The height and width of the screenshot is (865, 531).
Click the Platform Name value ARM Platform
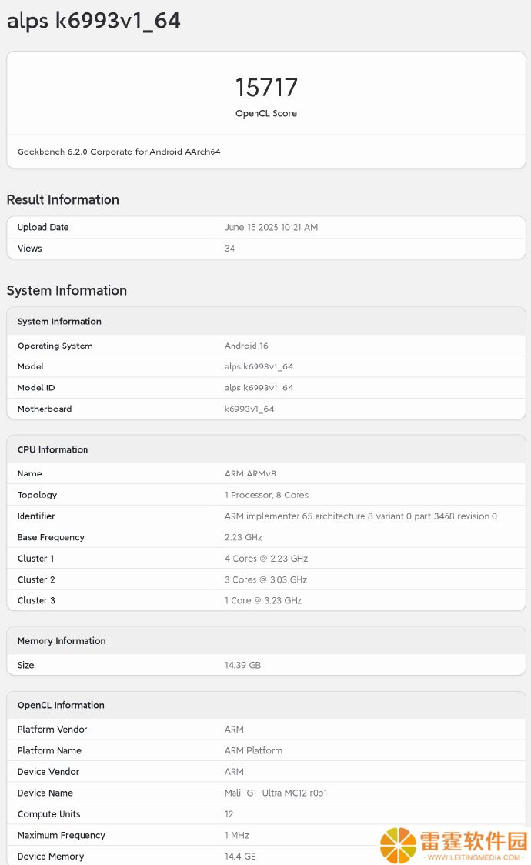coord(254,751)
